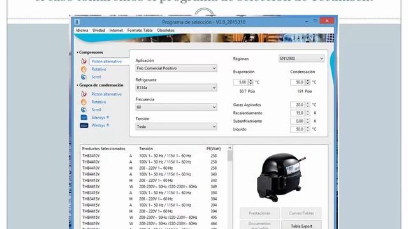Select THB3415Y H row with 208-220V
Screen dimensions: 408x229
coord(154,199)
